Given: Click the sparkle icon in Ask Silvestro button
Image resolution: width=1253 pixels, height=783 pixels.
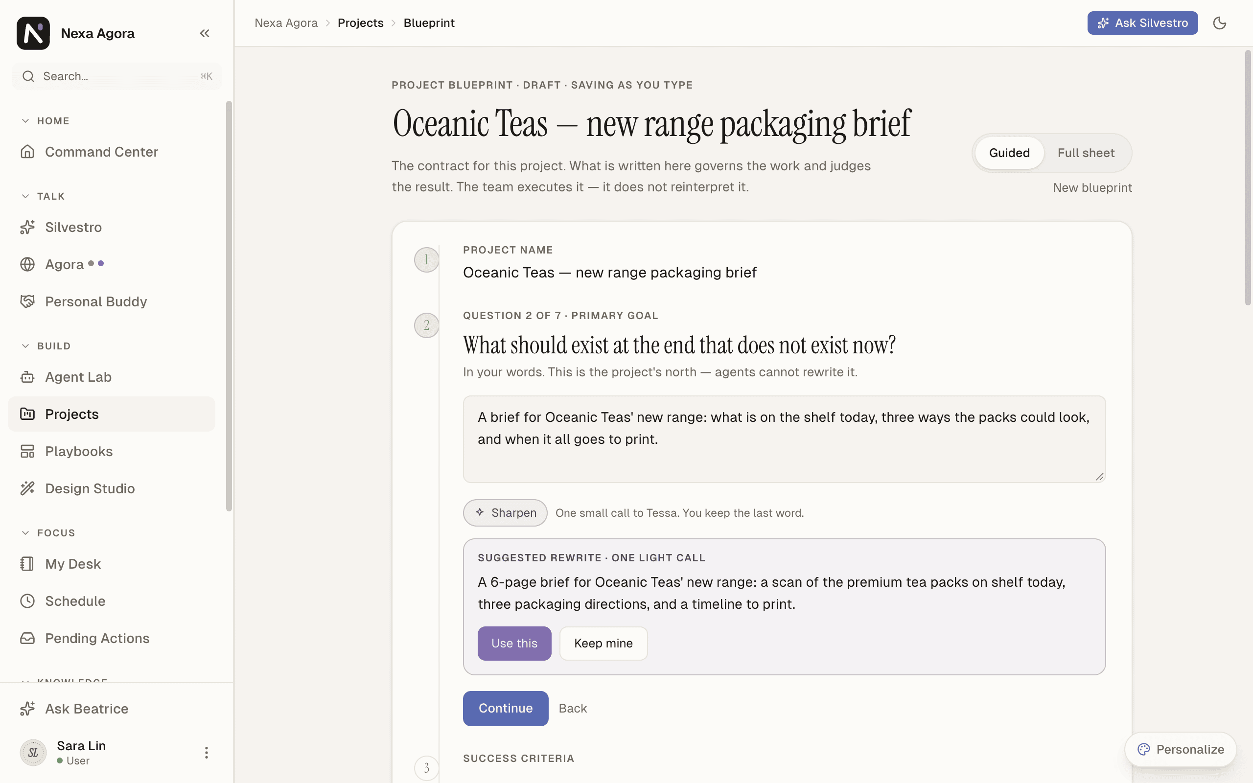Looking at the screenshot, I should pos(1103,23).
